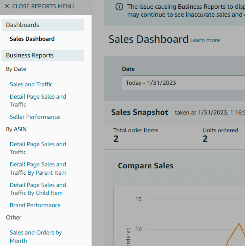Click the Other group label
This screenshot has width=245, height=246.
click(13, 217)
